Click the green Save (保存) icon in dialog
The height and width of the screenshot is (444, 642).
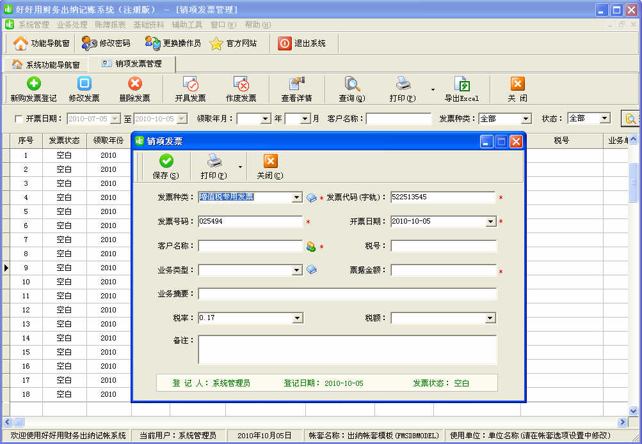click(x=166, y=161)
